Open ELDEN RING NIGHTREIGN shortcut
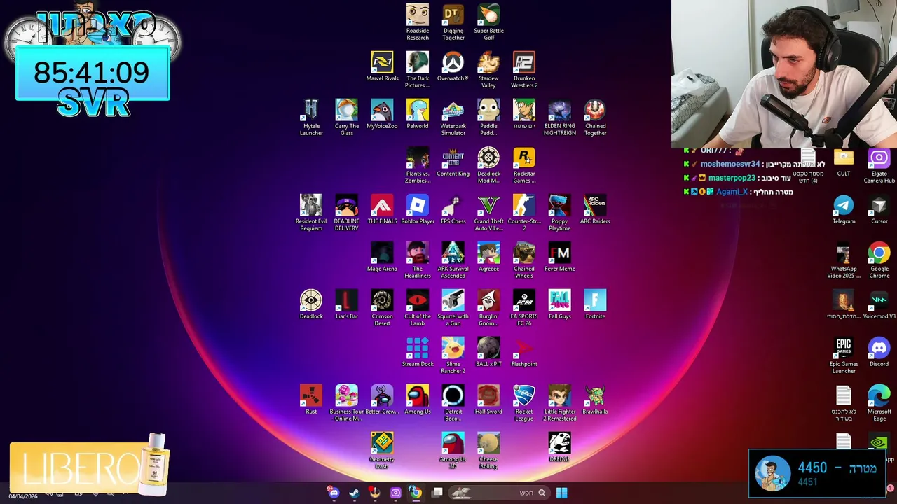Image resolution: width=897 pixels, height=504 pixels. pos(560,118)
